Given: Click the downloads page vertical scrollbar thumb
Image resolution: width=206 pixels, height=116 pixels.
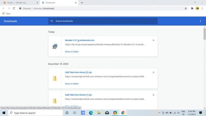Looking at the screenshot, I should click(x=205, y=34).
